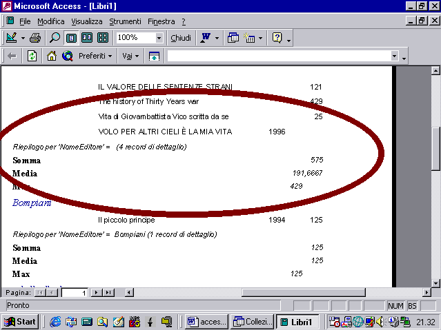Open the 100% zoom combo box

(140, 38)
